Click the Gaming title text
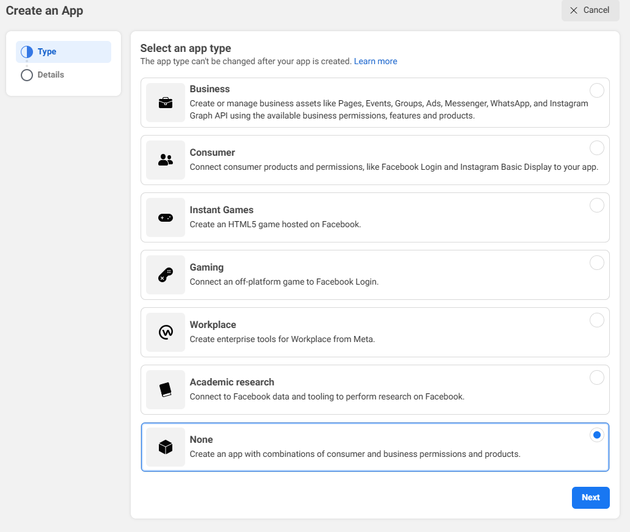630x532 pixels. (207, 268)
